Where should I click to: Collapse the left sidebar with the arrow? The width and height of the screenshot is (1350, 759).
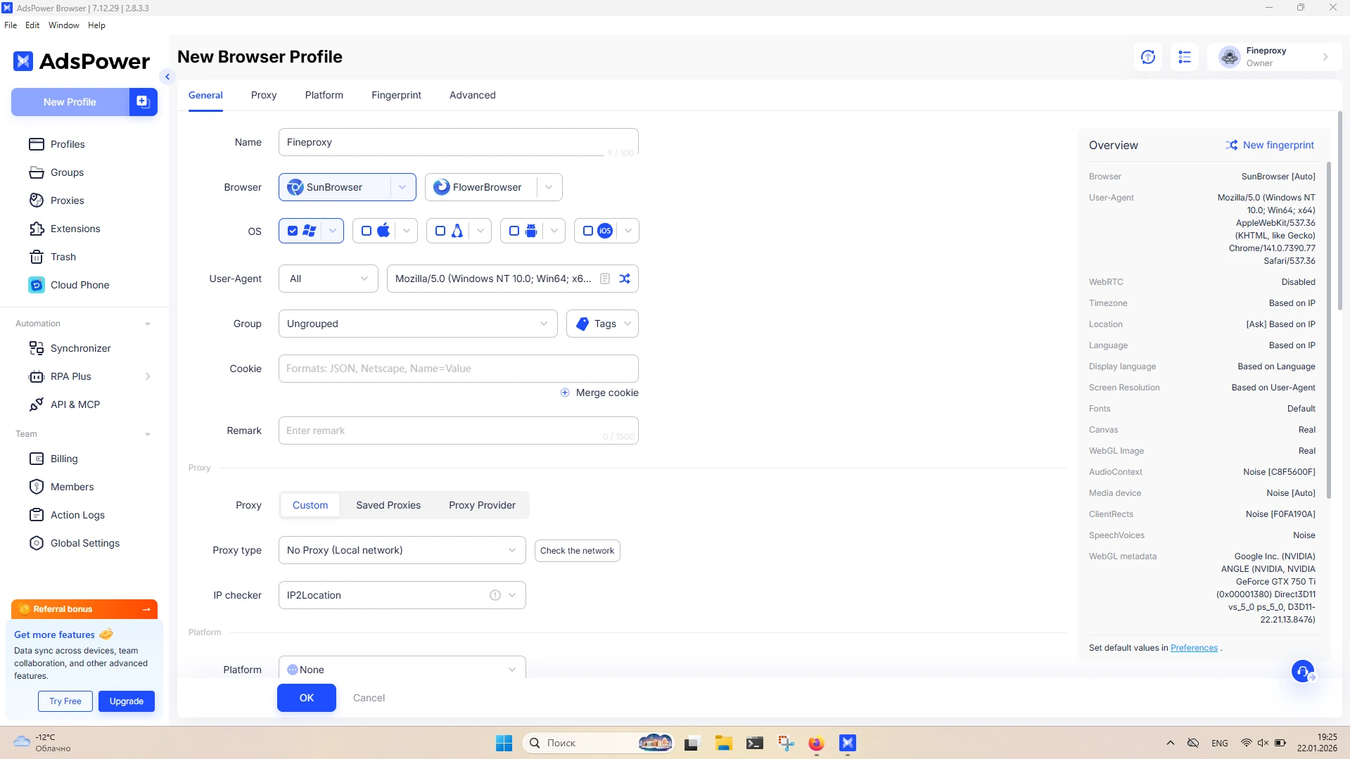[x=167, y=77]
